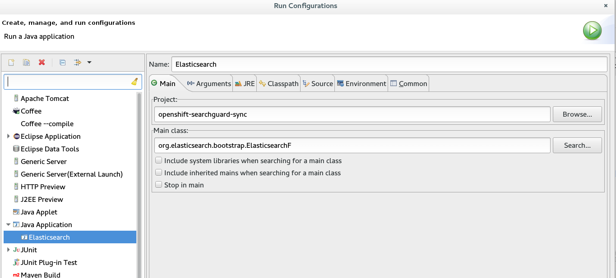Screen dimensions: 616x278
Task: Click the JUnit icon in tree
Action: 16,250
